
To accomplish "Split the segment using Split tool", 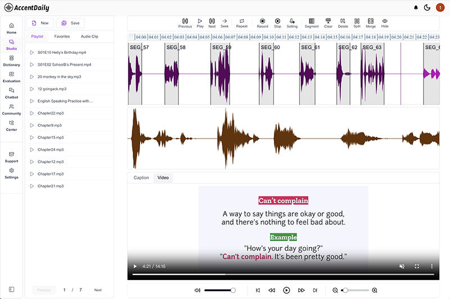I will 357,22.
